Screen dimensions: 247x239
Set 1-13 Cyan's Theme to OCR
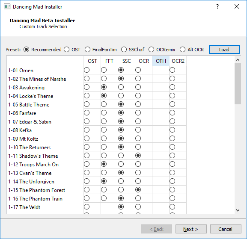click(138, 173)
